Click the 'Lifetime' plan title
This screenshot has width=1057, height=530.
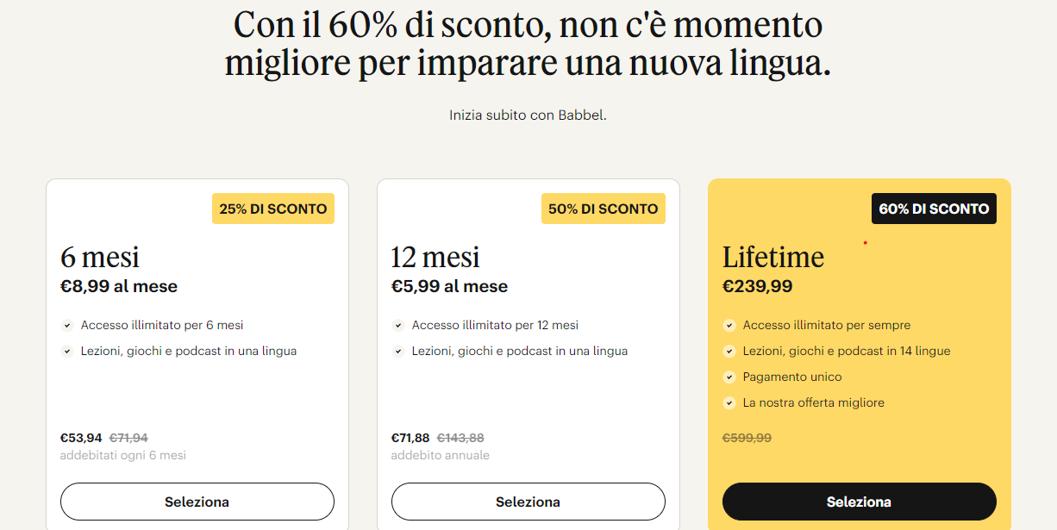(x=773, y=257)
